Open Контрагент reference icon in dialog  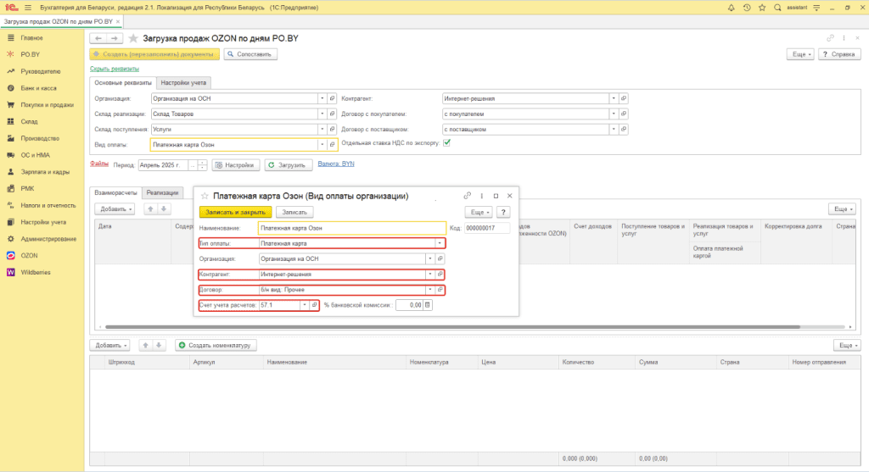440,275
